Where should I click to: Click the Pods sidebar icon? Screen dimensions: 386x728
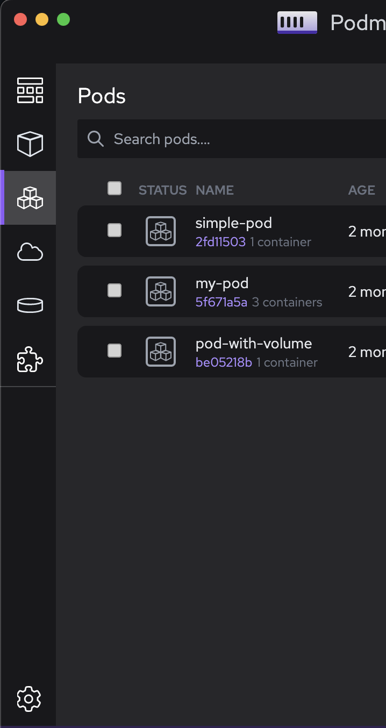tap(30, 198)
